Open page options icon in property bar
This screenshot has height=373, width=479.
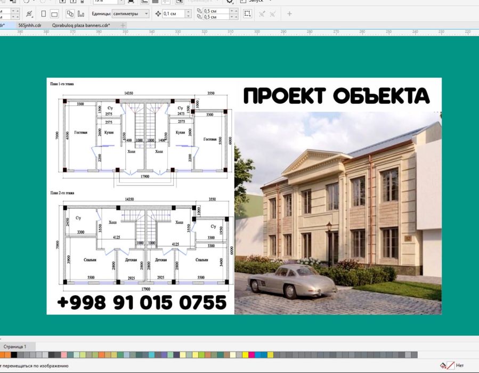pyautogui.click(x=29, y=14)
